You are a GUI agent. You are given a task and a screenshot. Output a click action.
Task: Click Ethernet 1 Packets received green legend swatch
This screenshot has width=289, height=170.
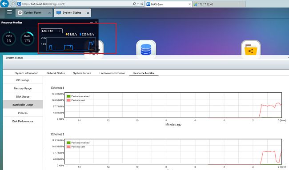point(68,96)
